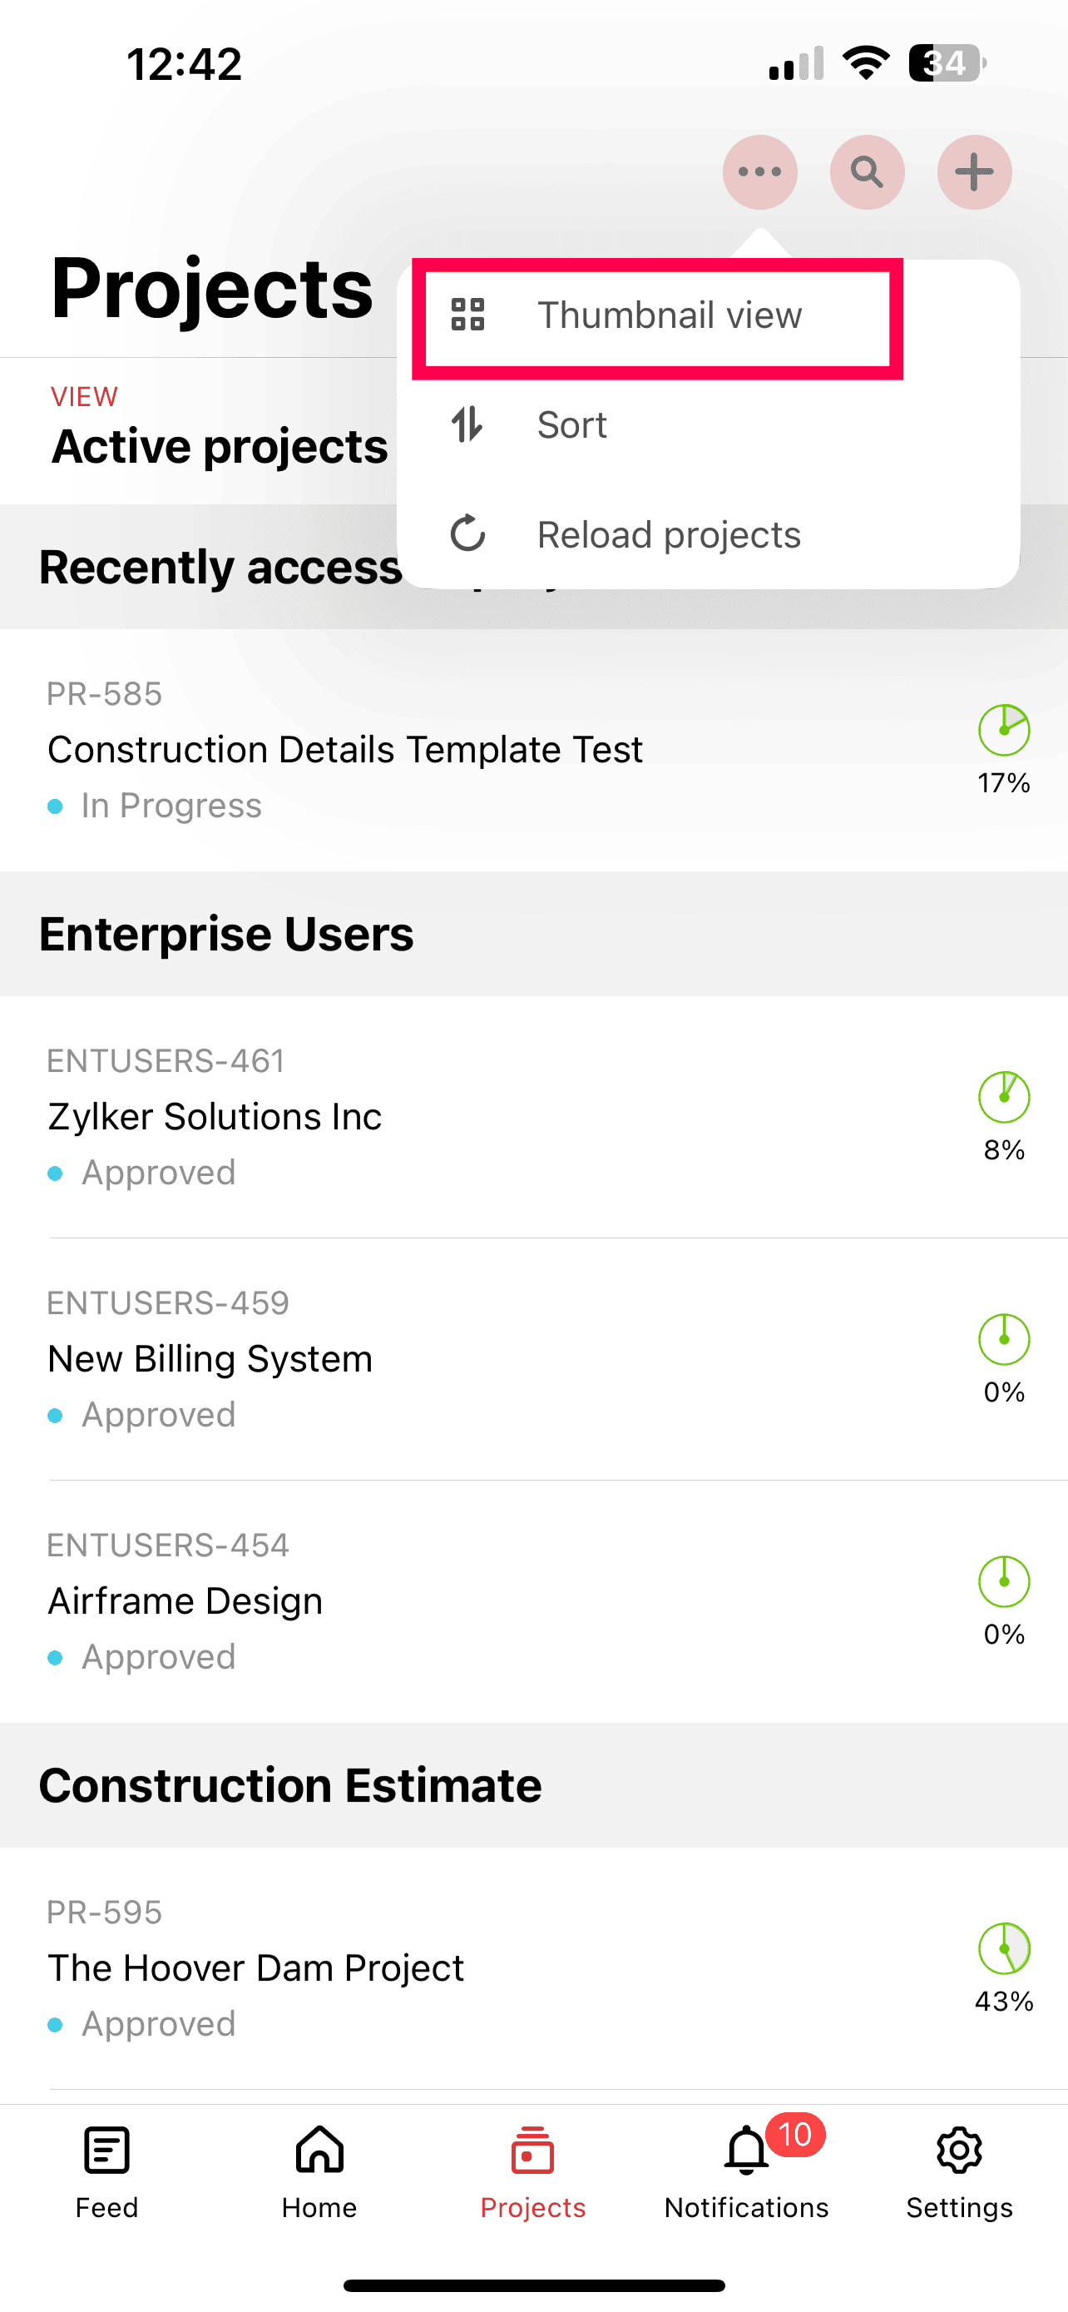The image size is (1068, 2312).
Task: Click the Thumbnail view grid icon
Action: (468, 315)
